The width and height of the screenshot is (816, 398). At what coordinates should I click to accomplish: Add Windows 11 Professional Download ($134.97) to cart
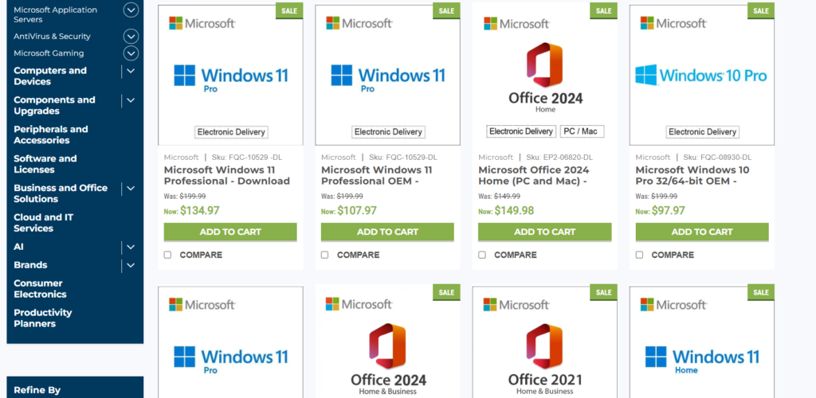click(230, 232)
